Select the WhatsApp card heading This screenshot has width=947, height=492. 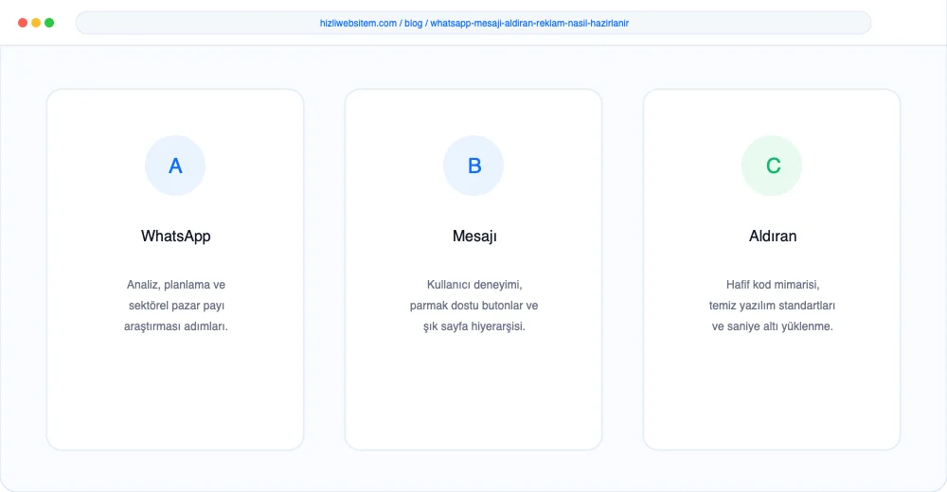point(176,236)
